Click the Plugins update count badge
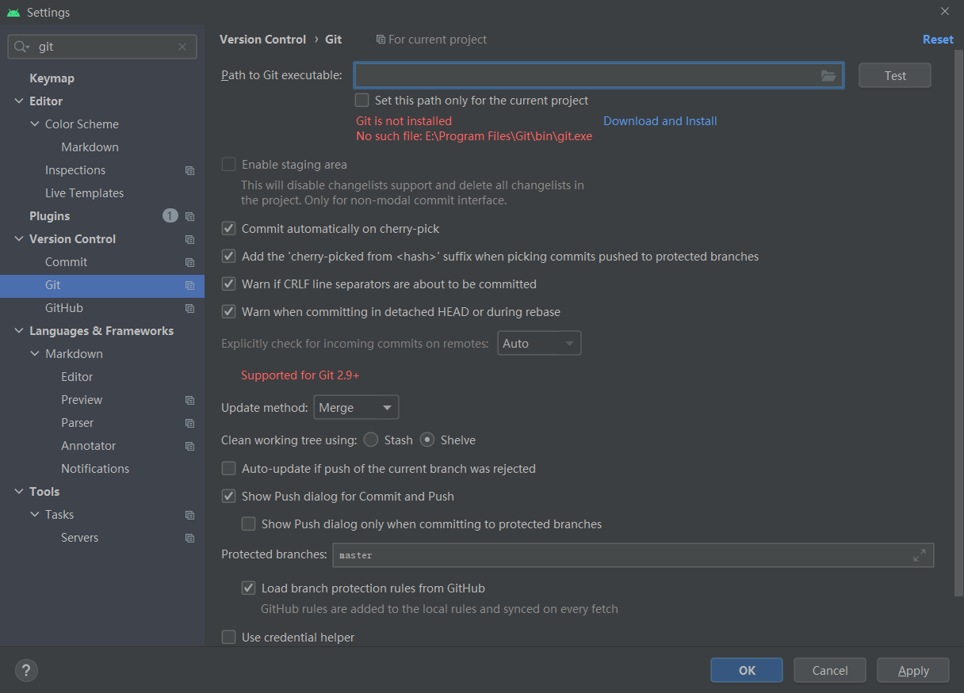 (x=170, y=215)
